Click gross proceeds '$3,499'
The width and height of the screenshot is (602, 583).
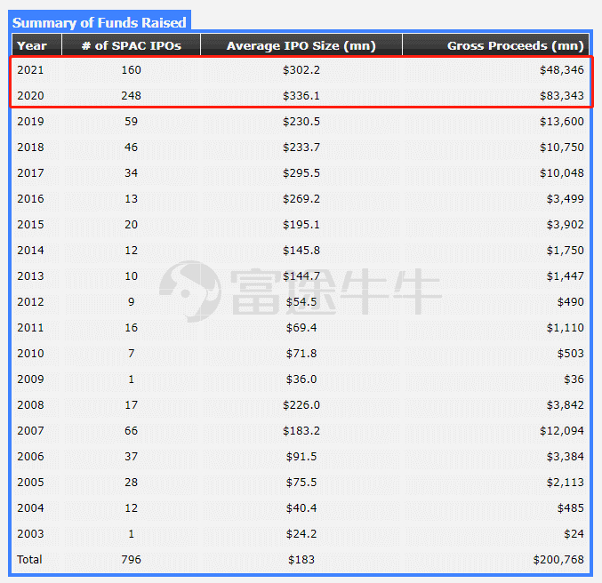click(x=566, y=198)
